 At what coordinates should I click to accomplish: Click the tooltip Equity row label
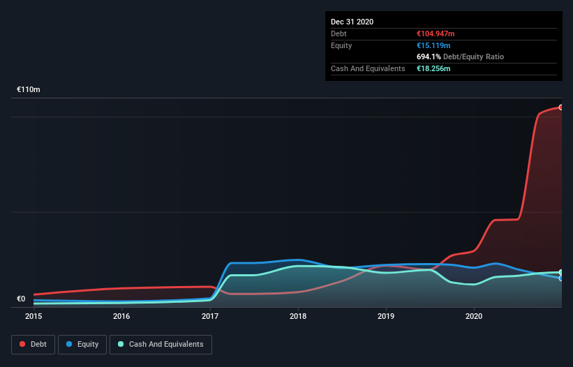tap(341, 45)
